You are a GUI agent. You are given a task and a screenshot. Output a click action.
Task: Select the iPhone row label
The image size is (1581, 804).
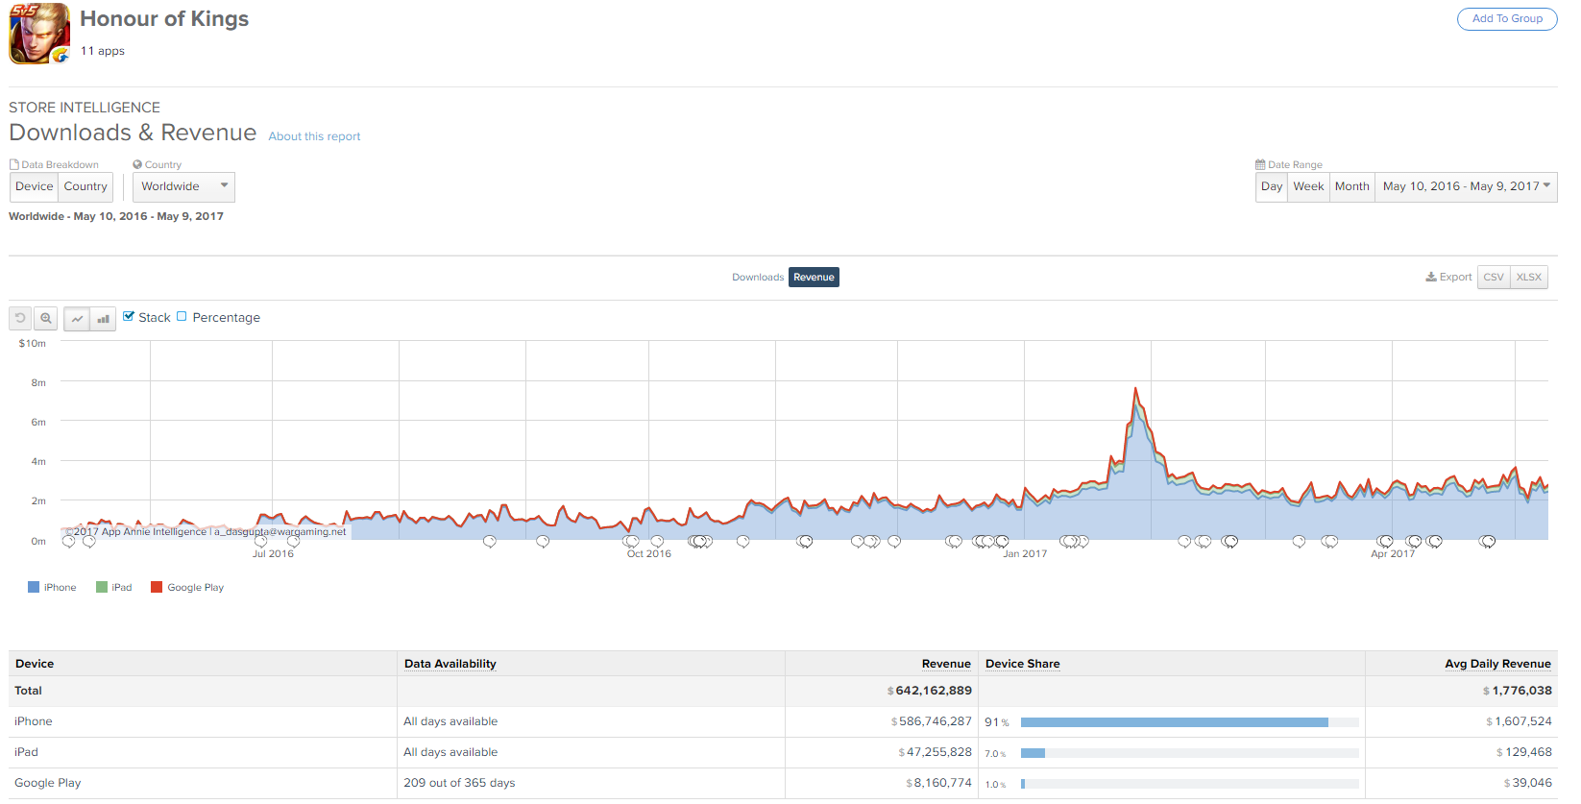(34, 721)
